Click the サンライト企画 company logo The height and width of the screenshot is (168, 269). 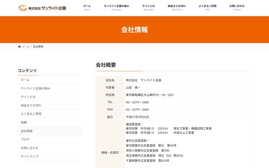(42, 8)
